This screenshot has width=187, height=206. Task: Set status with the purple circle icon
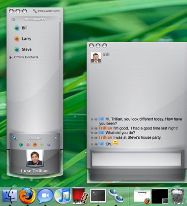point(49,145)
